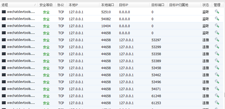Click the 协议 column header
The height and width of the screenshot is (109, 225).
tap(61, 5)
